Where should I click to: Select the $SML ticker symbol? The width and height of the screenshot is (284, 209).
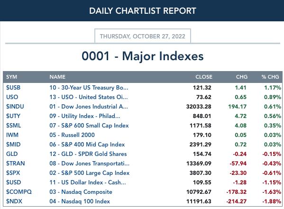tap(14, 126)
